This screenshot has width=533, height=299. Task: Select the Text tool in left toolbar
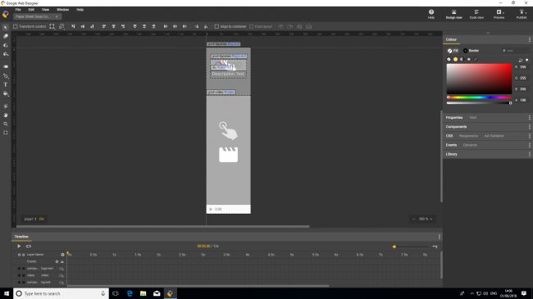click(x=6, y=84)
